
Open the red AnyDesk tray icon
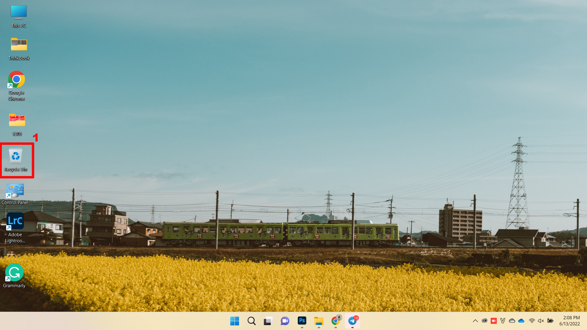point(493,321)
